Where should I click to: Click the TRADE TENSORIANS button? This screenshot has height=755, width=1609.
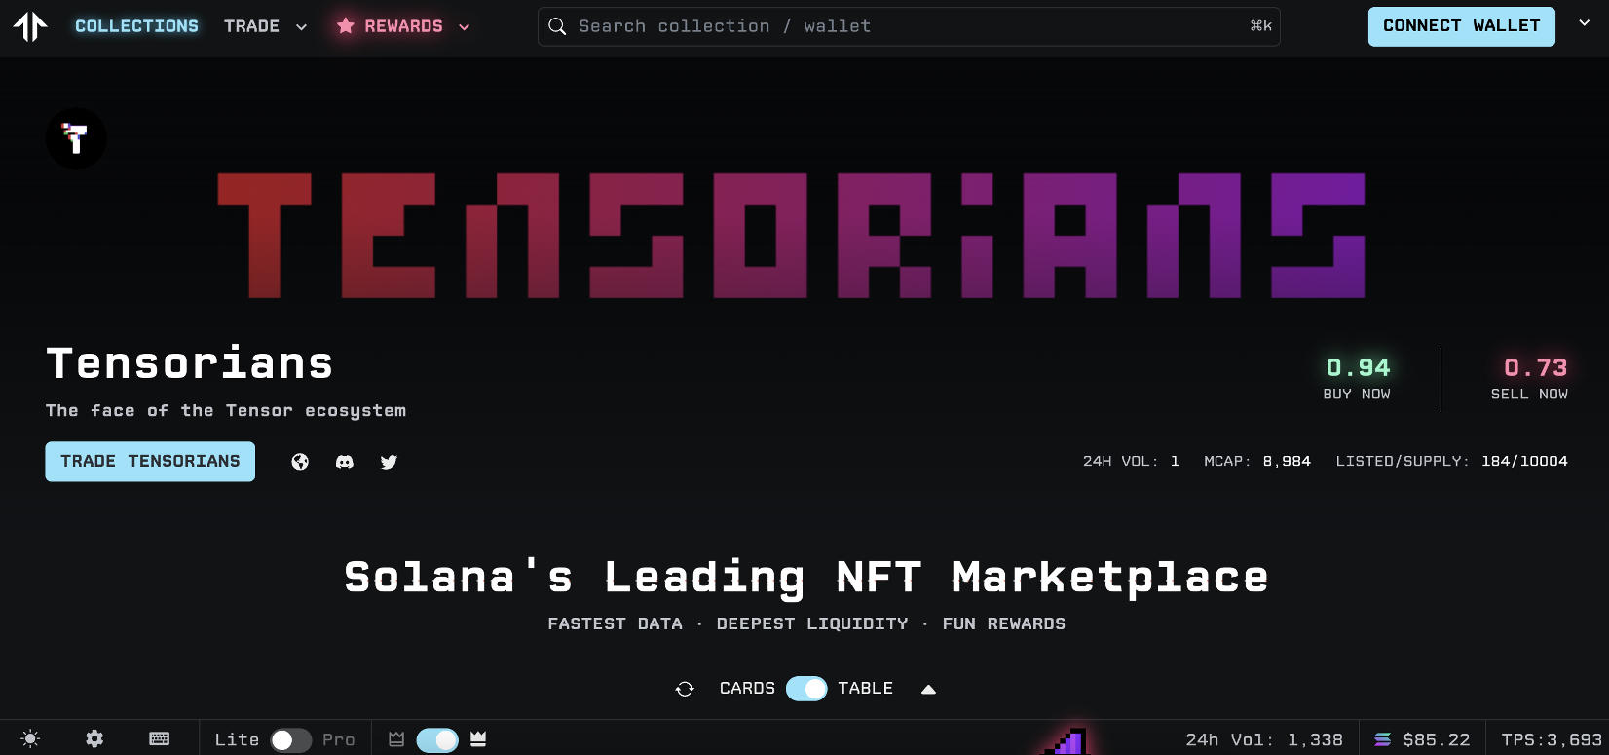(150, 462)
